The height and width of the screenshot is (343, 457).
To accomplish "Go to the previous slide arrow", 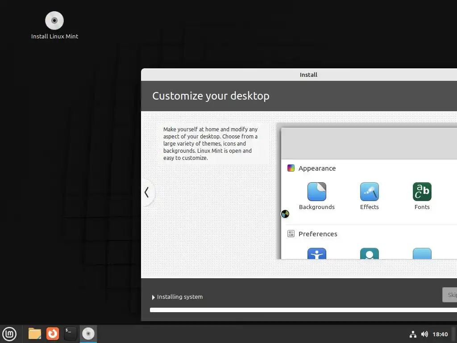I will [x=147, y=192].
